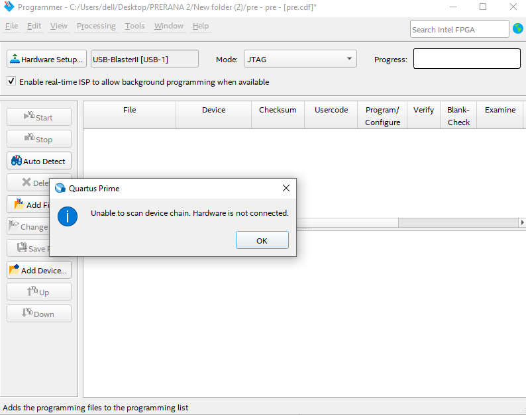Maximize the Programmer window
The width and height of the screenshot is (526, 415).
click(483, 7)
